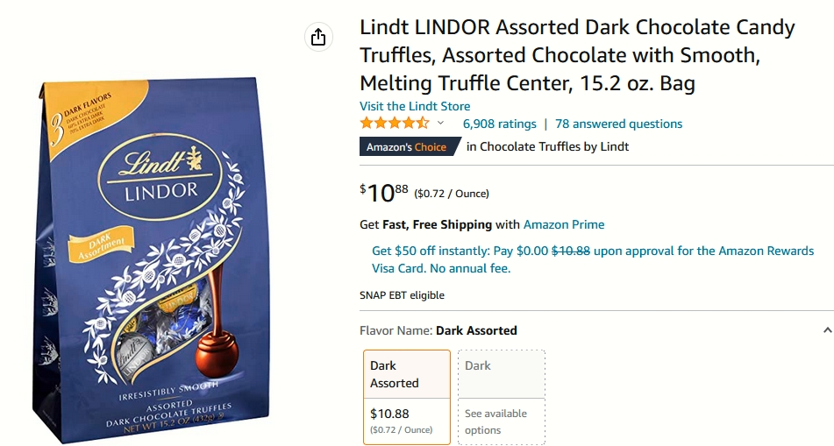View the 78 answered questions
The height and width of the screenshot is (446, 834).
[618, 124]
